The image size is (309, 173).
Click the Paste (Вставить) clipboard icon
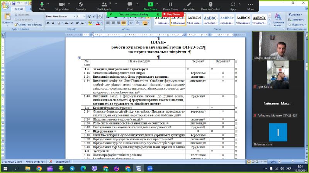pos(7,17)
